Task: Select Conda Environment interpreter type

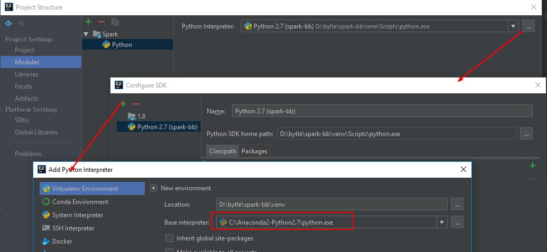Action: click(80, 201)
